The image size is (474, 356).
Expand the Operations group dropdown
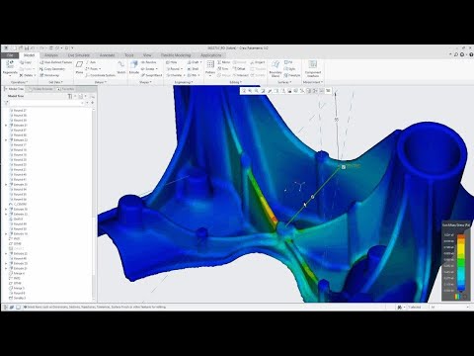pos(19,82)
